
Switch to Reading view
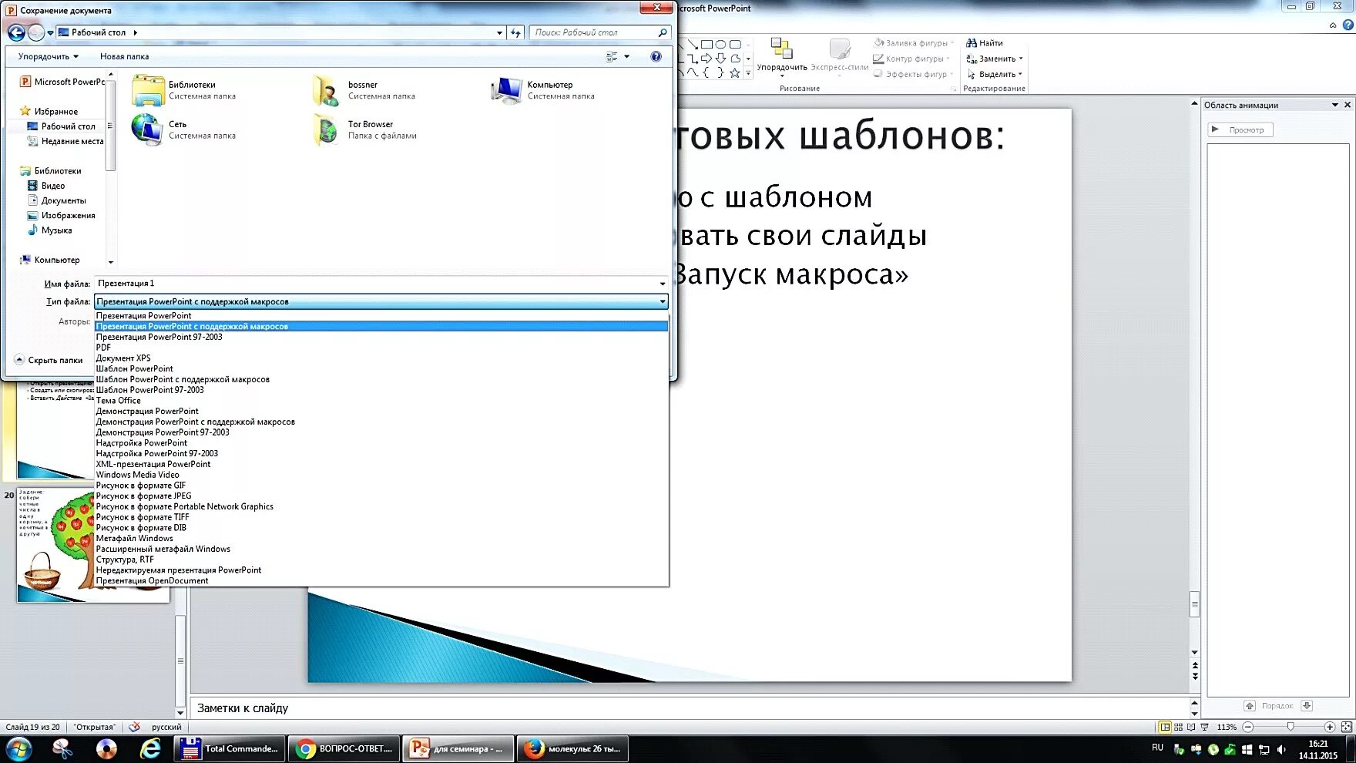[x=1191, y=727]
